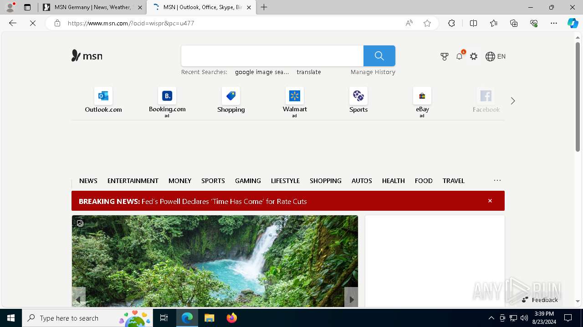Click the blue search button
This screenshot has height=327, width=583.
379,56
